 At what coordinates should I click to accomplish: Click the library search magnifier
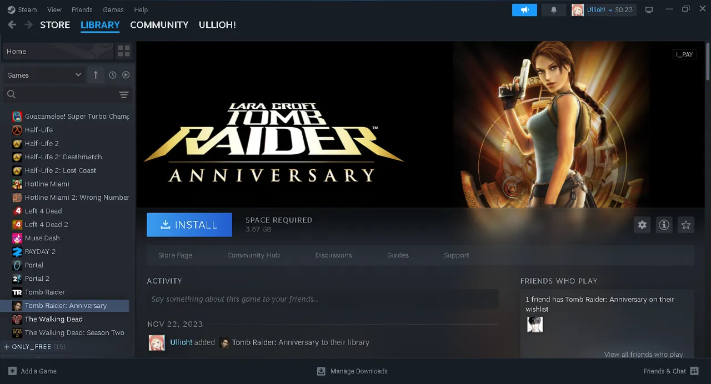(x=11, y=95)
